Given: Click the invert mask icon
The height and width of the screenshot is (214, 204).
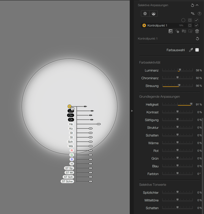Looking at the screenshot, I should tap(171, 31).
